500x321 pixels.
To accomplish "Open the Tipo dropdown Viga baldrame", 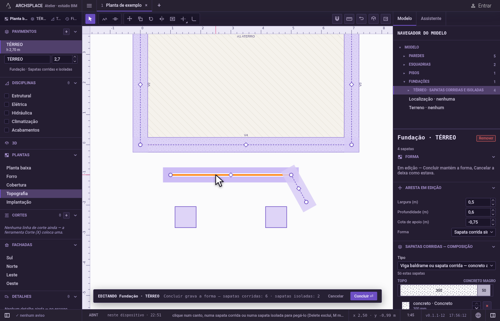I will [x=446, y=266].
